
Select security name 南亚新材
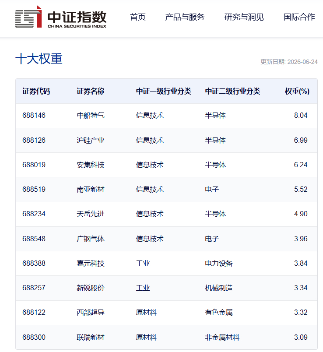[91, 189]
